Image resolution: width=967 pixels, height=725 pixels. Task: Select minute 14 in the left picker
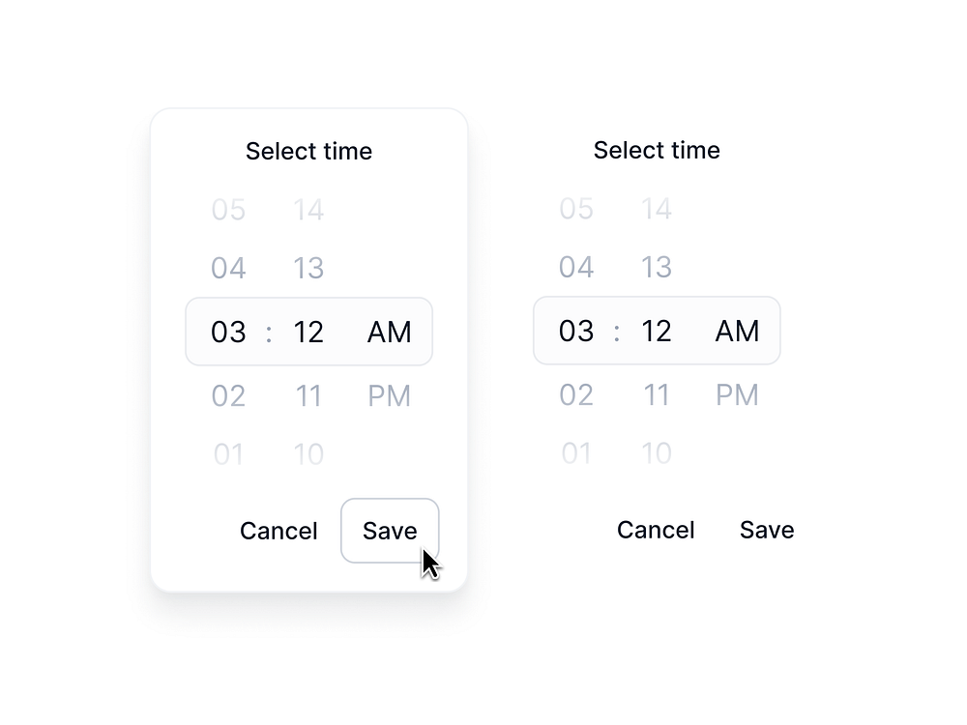(308, 209)
